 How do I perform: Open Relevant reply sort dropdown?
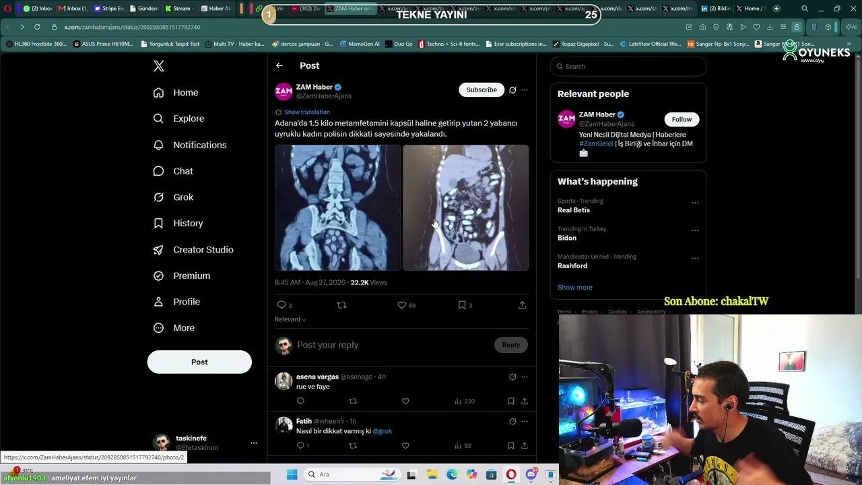click(290, 319)
